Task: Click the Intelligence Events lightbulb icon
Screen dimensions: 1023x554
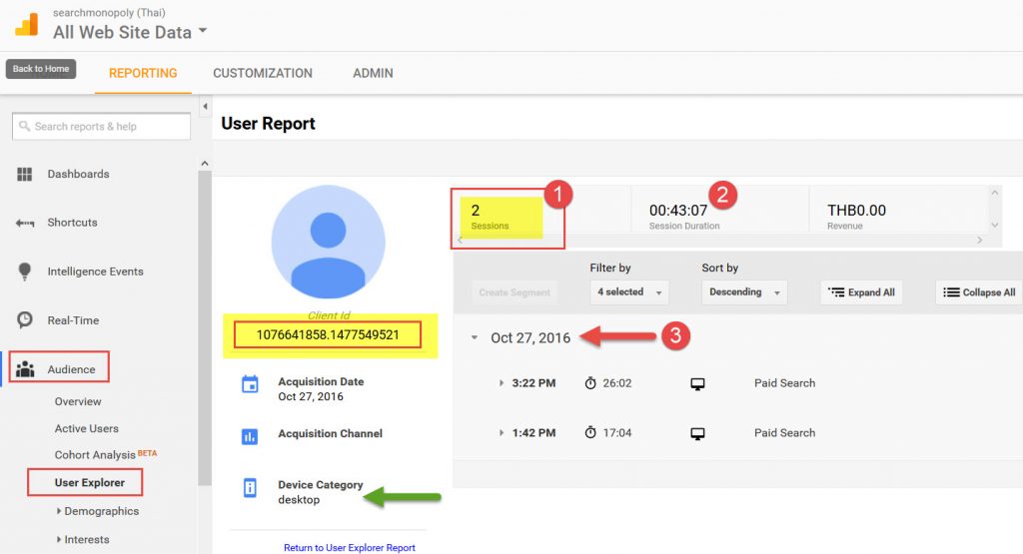Action: tap(25, 272)
